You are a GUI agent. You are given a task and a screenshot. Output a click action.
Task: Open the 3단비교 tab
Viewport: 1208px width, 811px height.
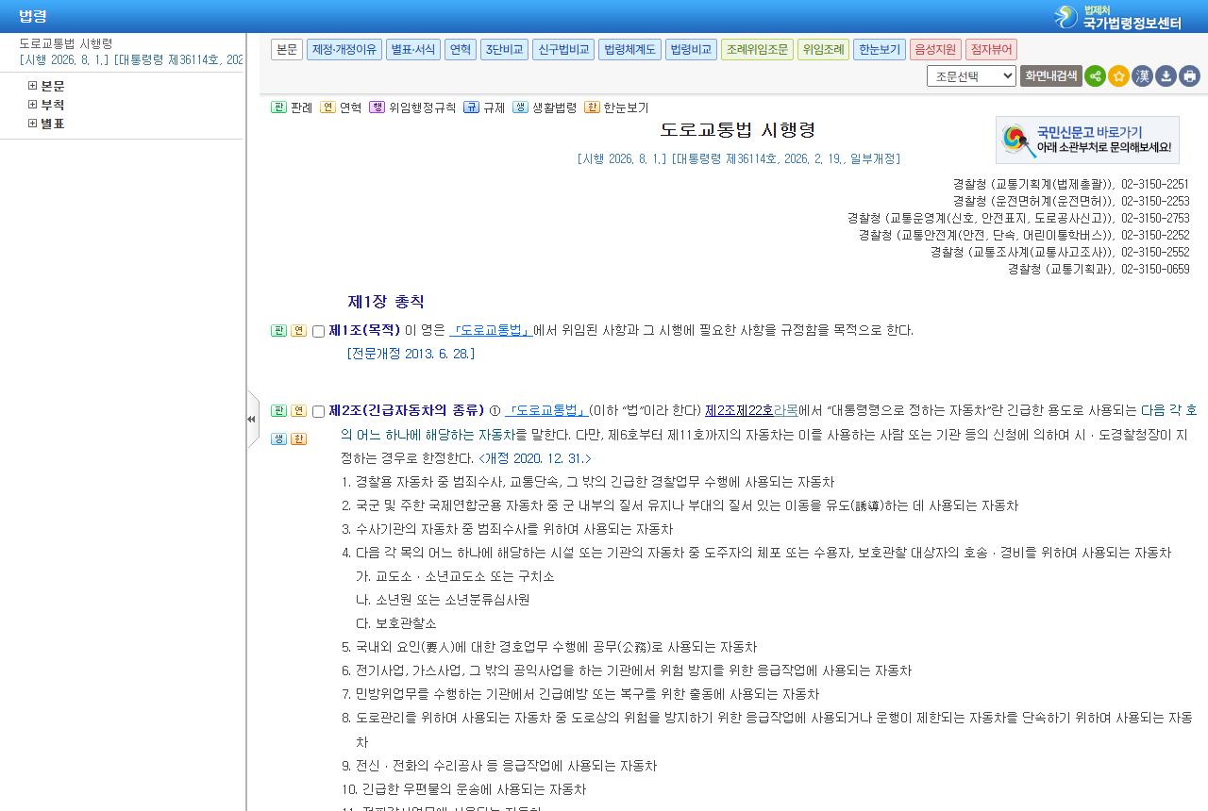(504, 49)
